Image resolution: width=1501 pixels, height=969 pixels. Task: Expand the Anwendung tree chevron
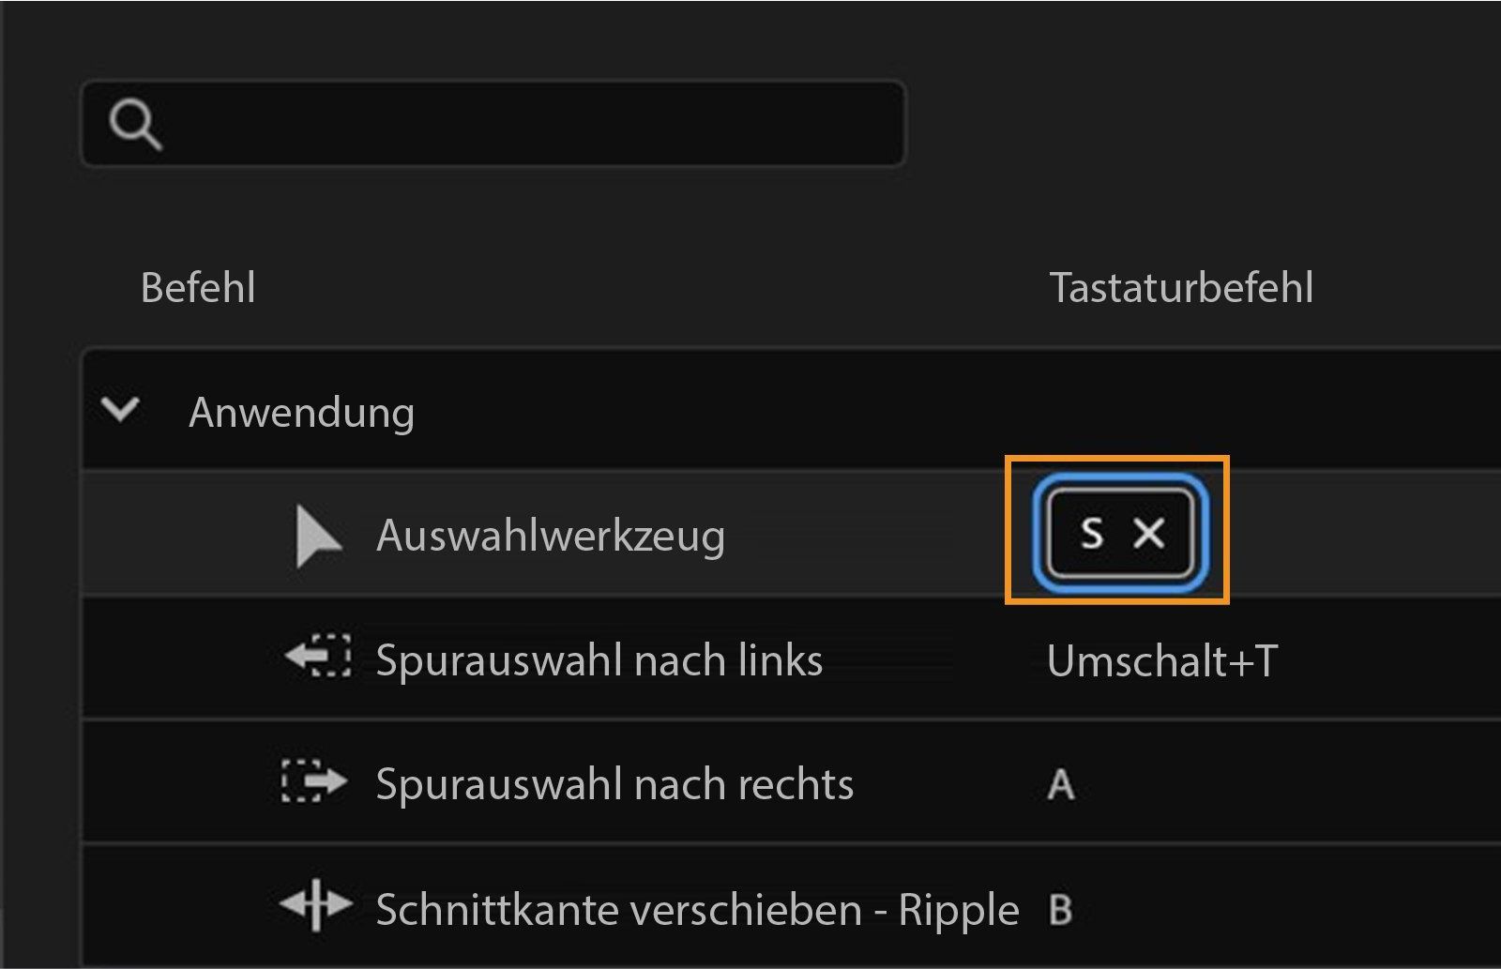(121, 409)
